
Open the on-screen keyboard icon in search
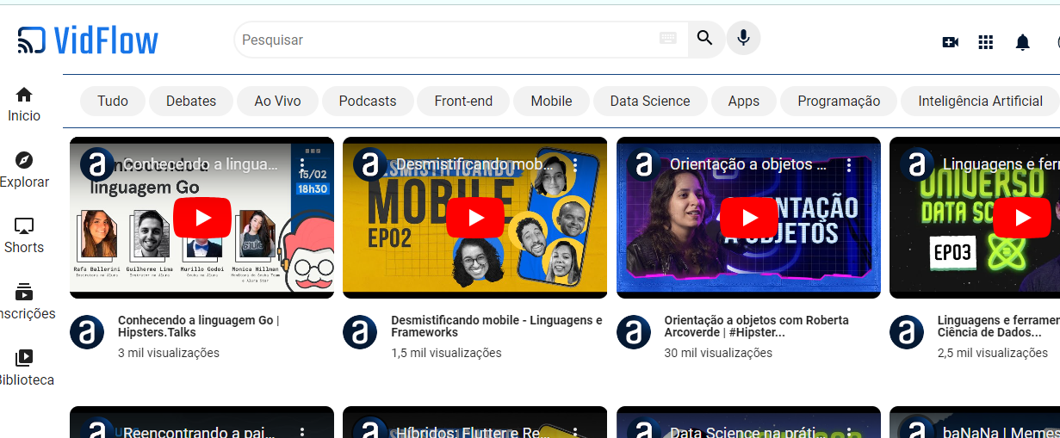[x=668, y=38]
